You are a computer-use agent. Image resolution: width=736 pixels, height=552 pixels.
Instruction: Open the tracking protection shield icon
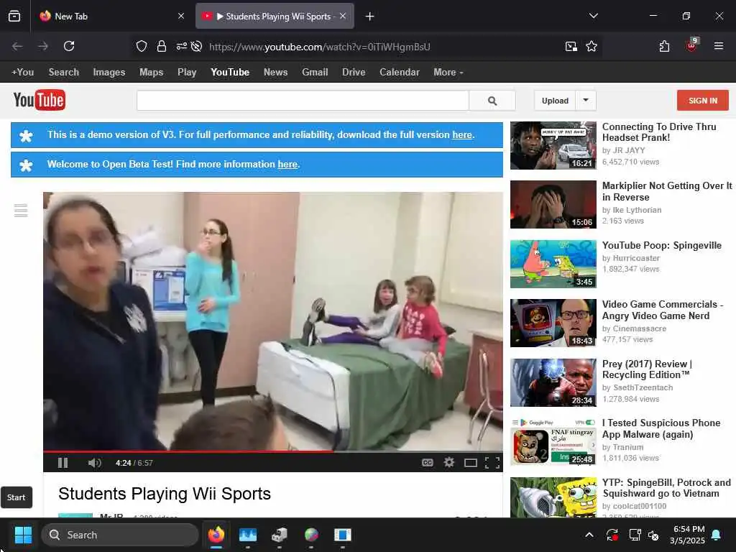click(x=142, y=46)
